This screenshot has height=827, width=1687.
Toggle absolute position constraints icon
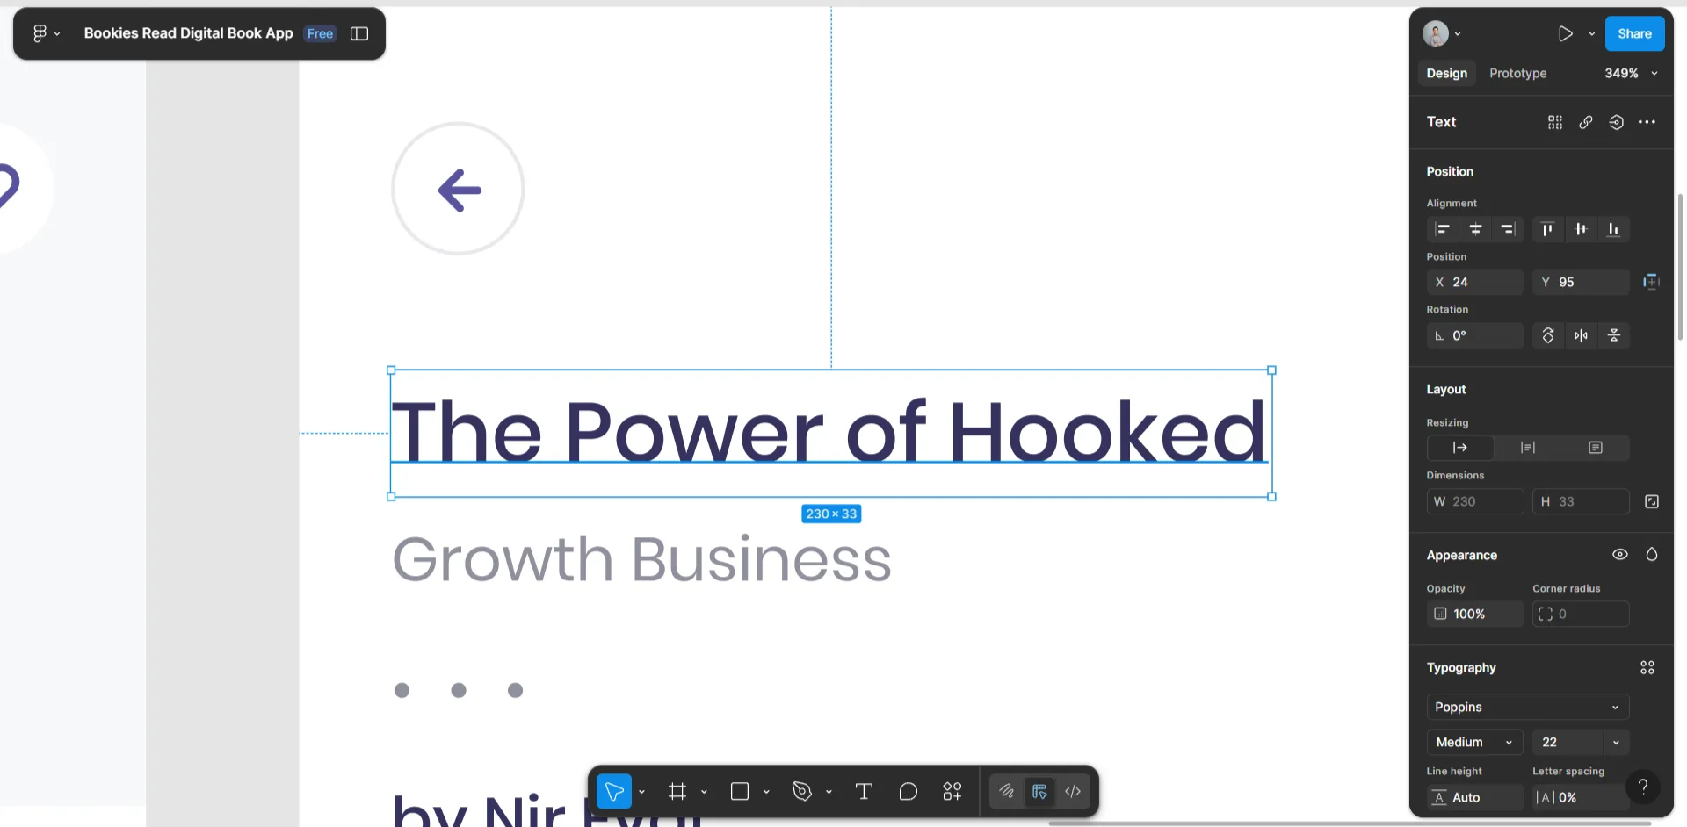pos(1651,282)
